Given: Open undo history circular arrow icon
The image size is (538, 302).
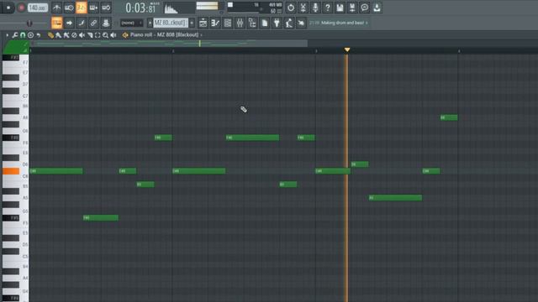Looking at the screenshot, I should click(291, 8).
